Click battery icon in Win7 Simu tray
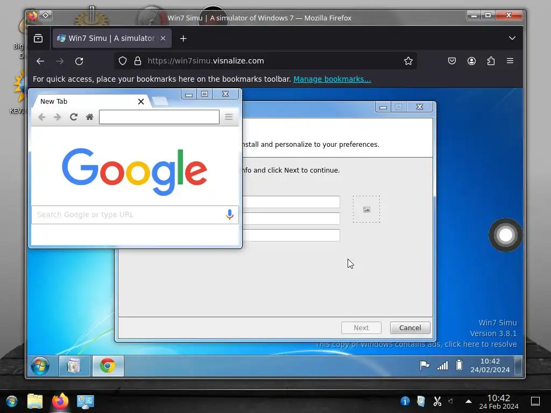551x413 pixels. (459, 365)
